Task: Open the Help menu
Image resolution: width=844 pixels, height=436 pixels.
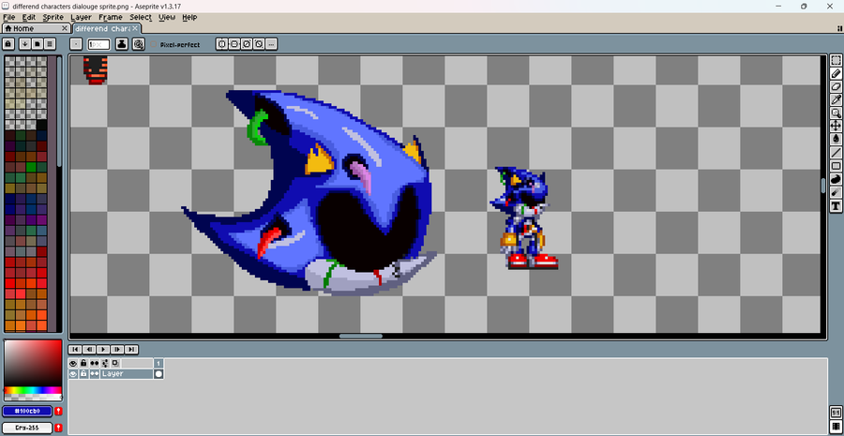Action: [189, 17]
